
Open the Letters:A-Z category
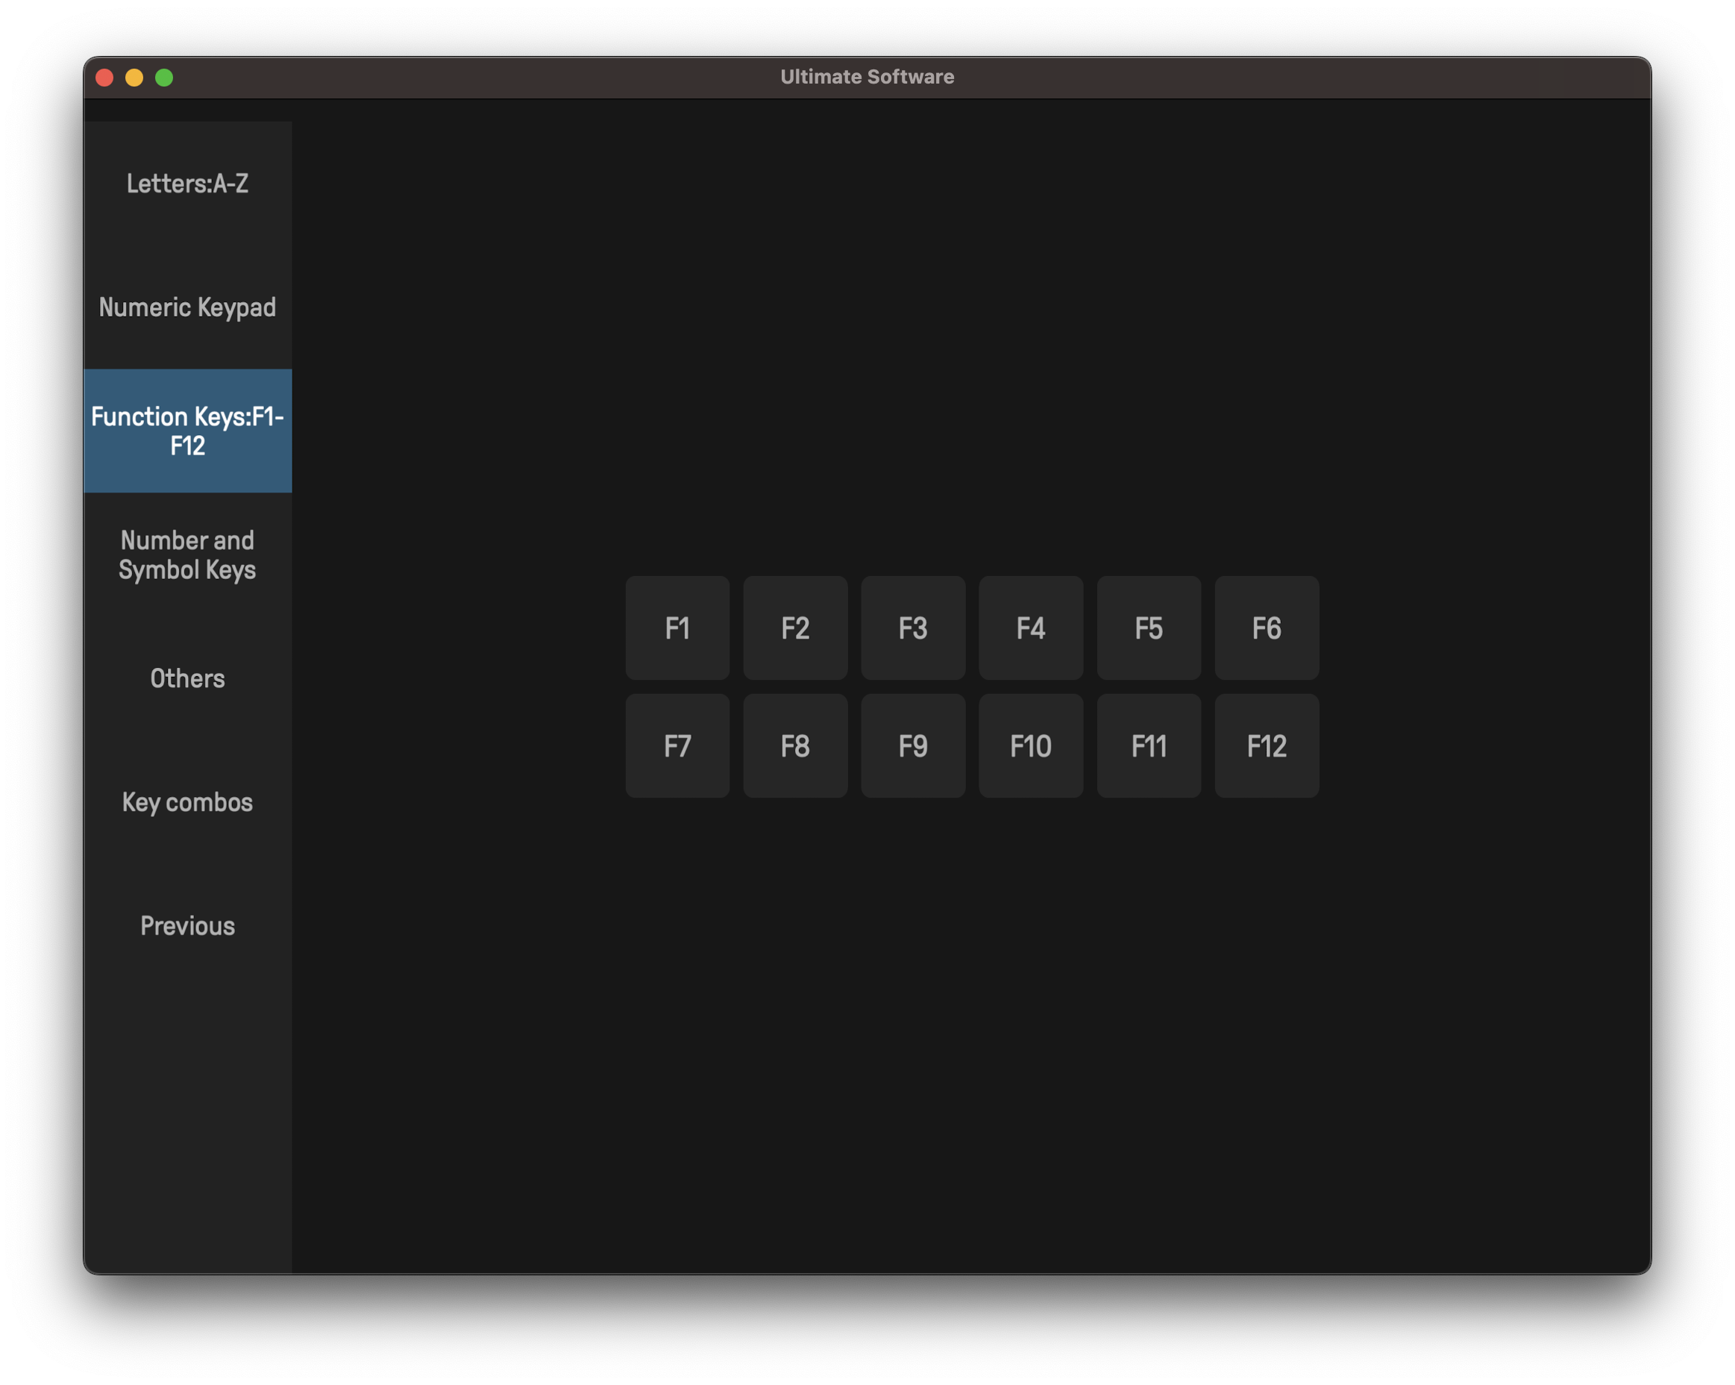coord(187,184)
